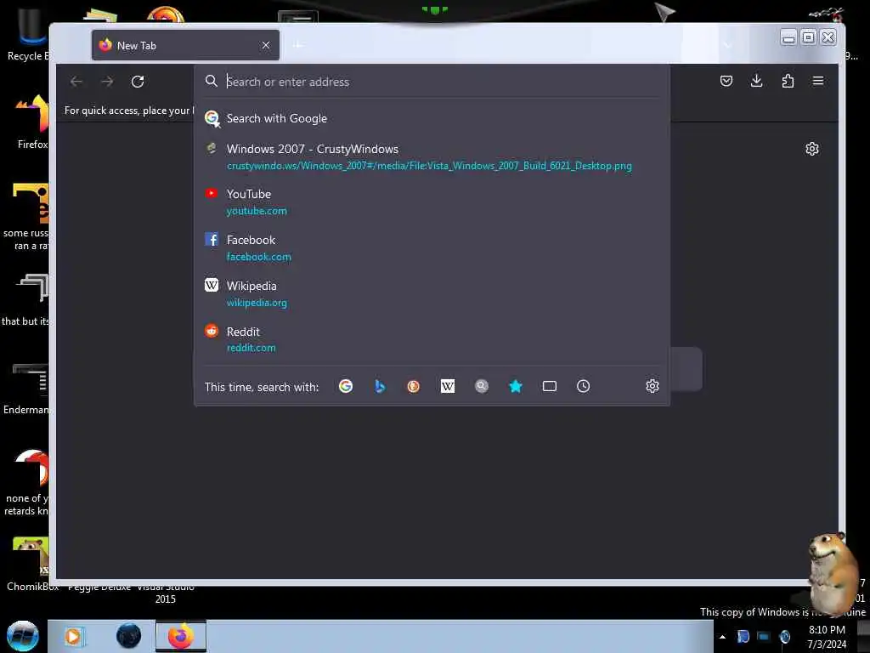Search this time with Wikipedia icon
The image size is (870, 653).
448,386
